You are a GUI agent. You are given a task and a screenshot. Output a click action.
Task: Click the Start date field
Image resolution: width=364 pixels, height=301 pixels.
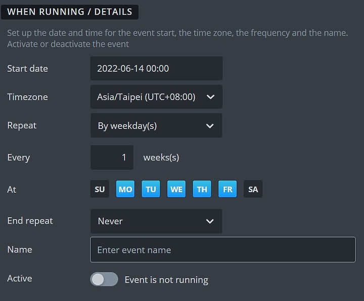[156, 68]
